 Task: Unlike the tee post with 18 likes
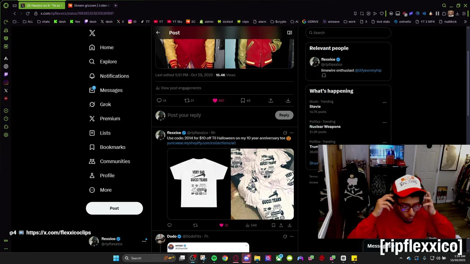pyautogui.click(x=221, y=225)
